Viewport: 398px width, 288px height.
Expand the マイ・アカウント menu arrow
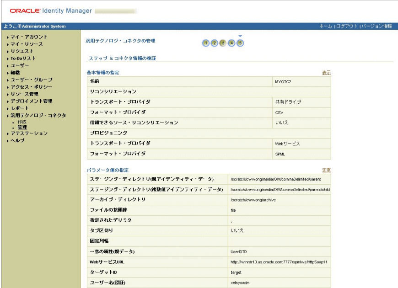(x=8, y=37)
